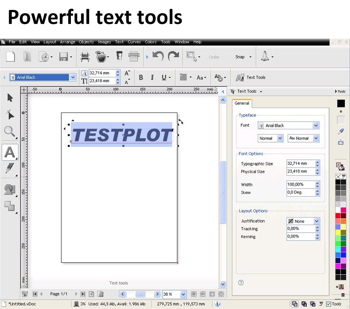Click the eyedropper color picker icon
Screen dimensions: 350x309
tap(340, 132)
